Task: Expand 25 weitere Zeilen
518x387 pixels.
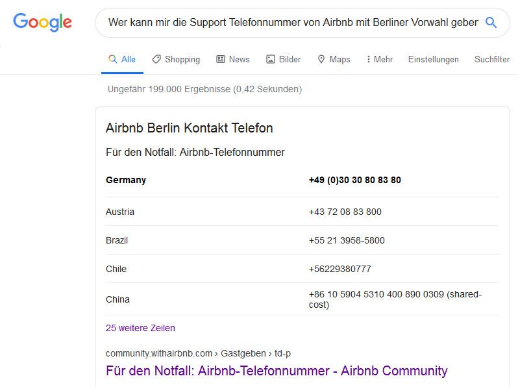Action: click(140, 328)
